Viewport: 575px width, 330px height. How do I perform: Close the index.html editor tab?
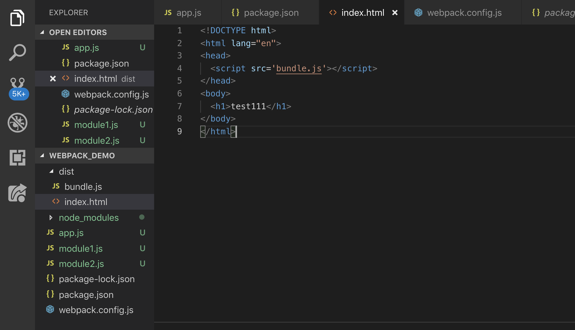[x=395, y=13]
